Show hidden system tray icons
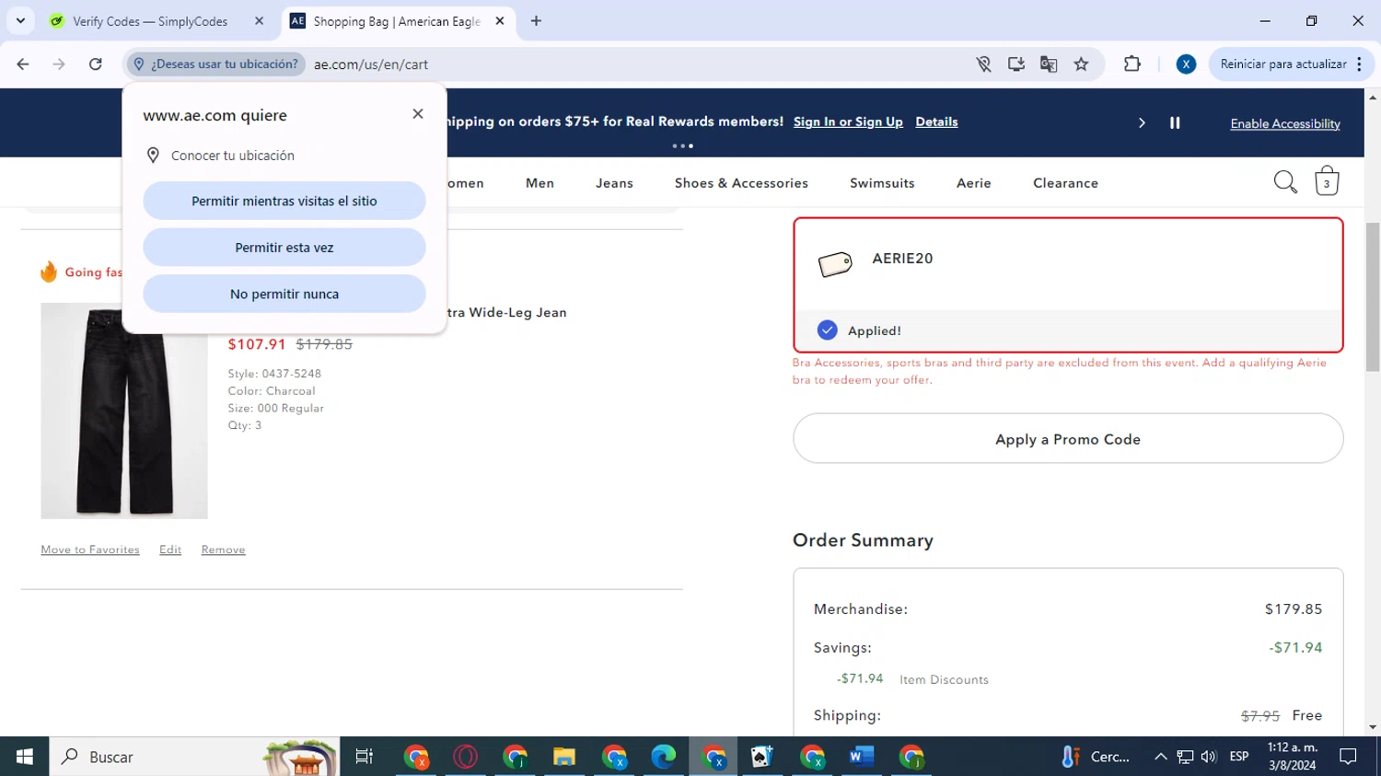 coord(1160,757)
